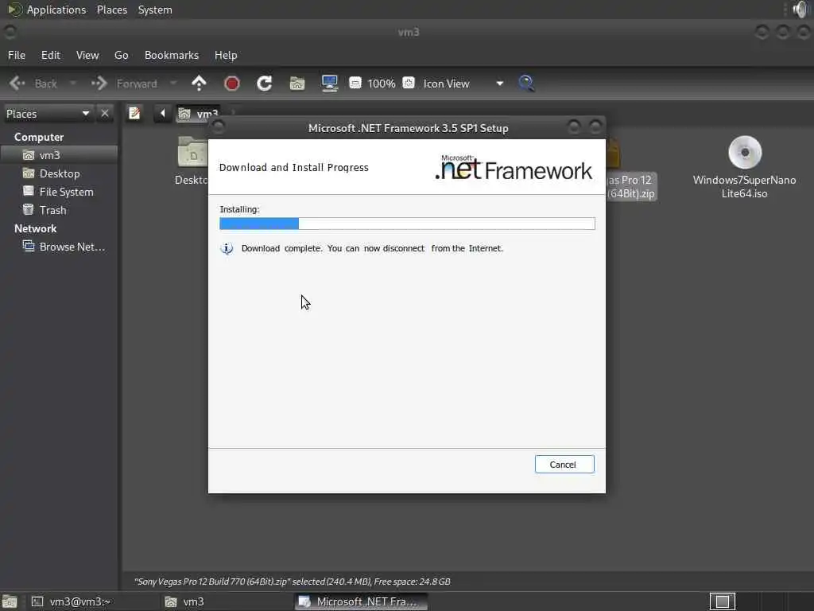Click the Forward arrow in the toolbar
814x611 pixels.
pos(99,83)
